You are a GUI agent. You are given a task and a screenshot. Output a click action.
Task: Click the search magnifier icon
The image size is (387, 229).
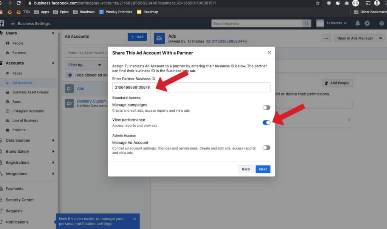coord(307,23)
